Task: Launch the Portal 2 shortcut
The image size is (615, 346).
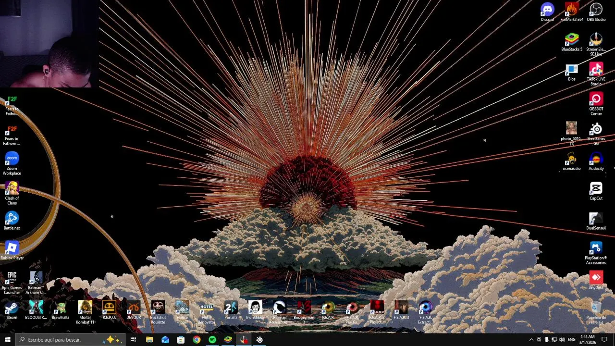Action: click(231, 310)
